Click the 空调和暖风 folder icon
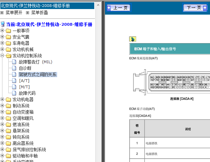 pyautogui.click(x=8, y=118)
